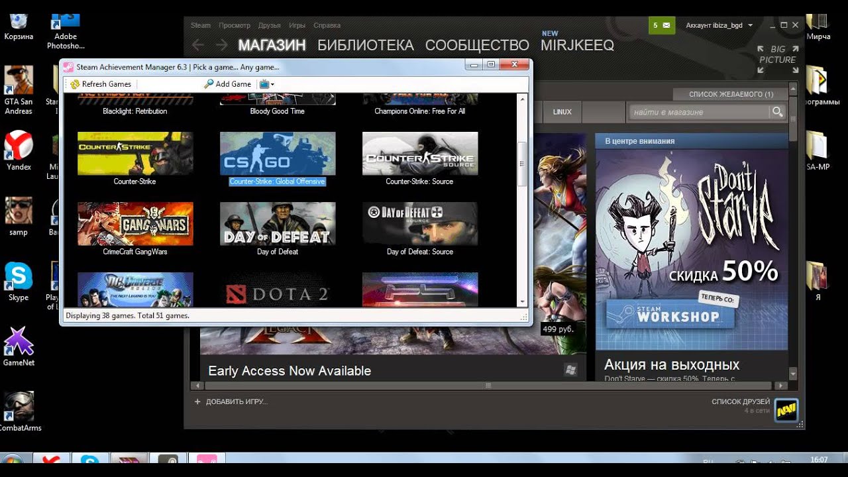Click the Windows platform icon under banner

coord(570,370)
